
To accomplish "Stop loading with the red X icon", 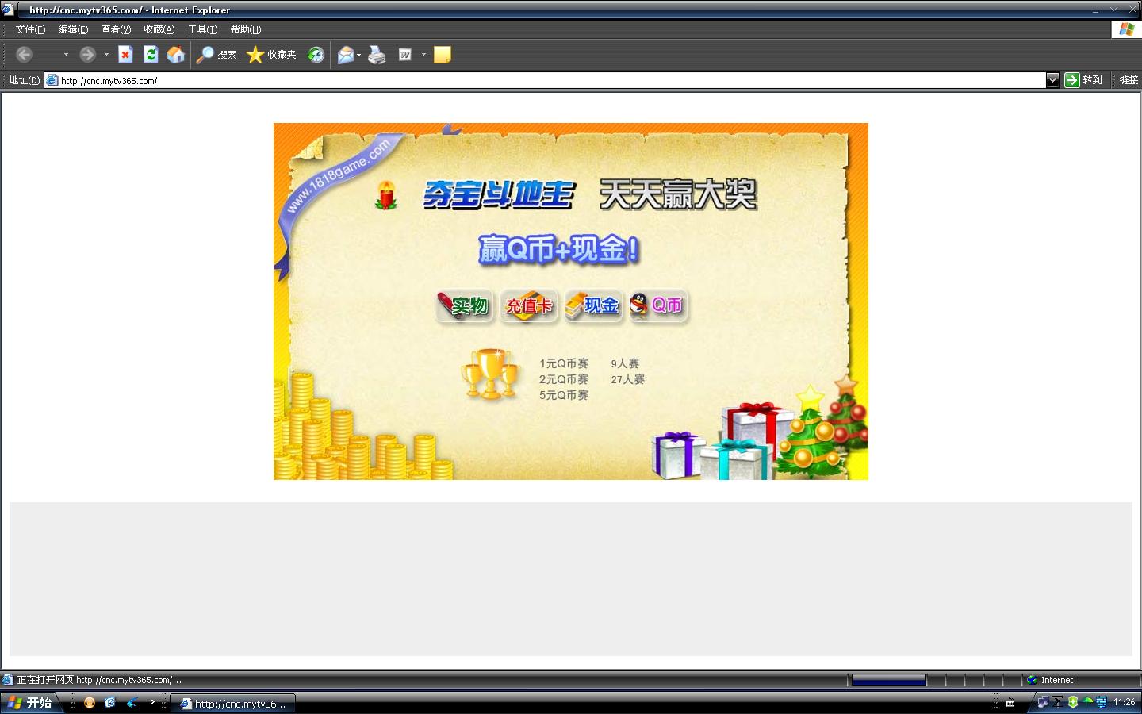I will pyautogui.click(x=125, y=54).
